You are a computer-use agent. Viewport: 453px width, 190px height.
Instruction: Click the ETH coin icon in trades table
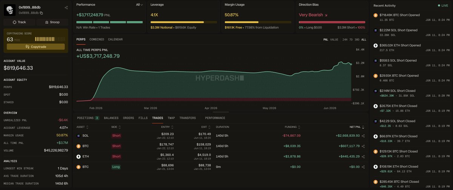click(79, 156)
